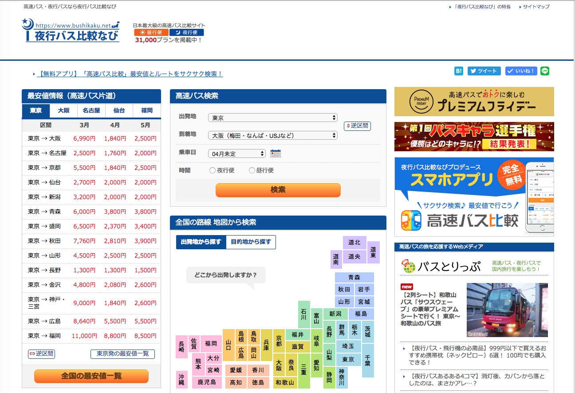Select 沖縄 prefecture on the map
The height and width of the screenshot is (393, 575).
coord(181,380)
